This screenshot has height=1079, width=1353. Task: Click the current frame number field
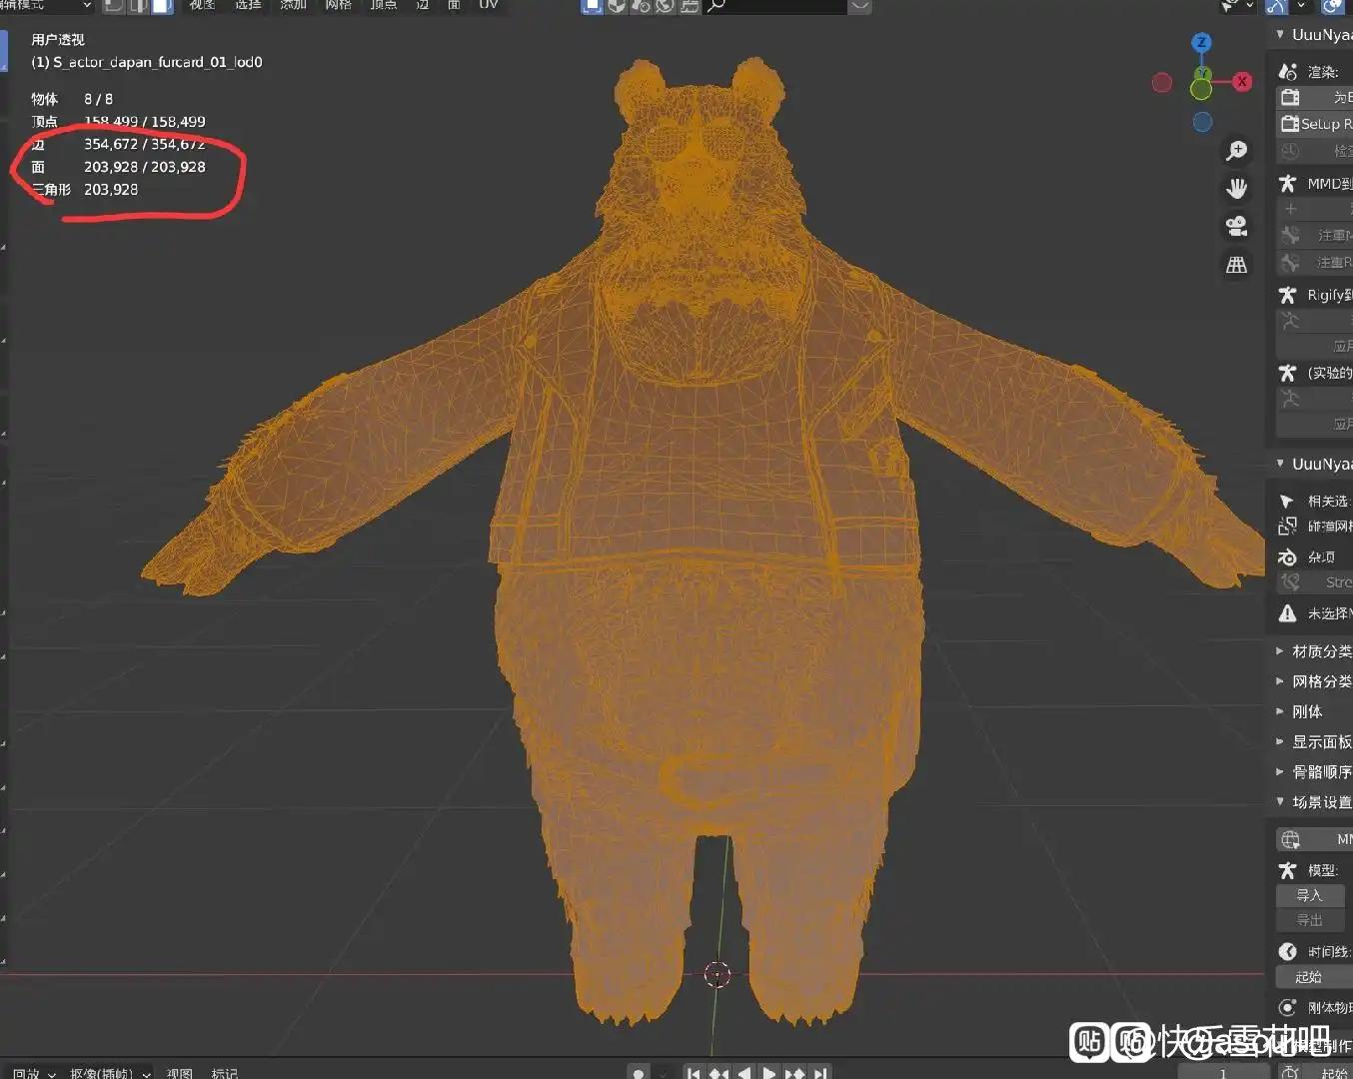tap(1222, 1073)
